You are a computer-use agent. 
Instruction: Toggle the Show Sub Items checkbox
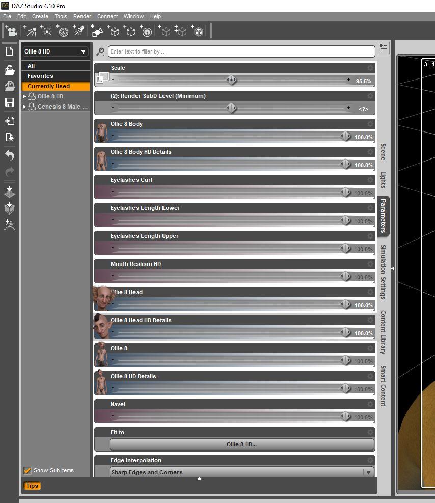(x=27, y=470)
